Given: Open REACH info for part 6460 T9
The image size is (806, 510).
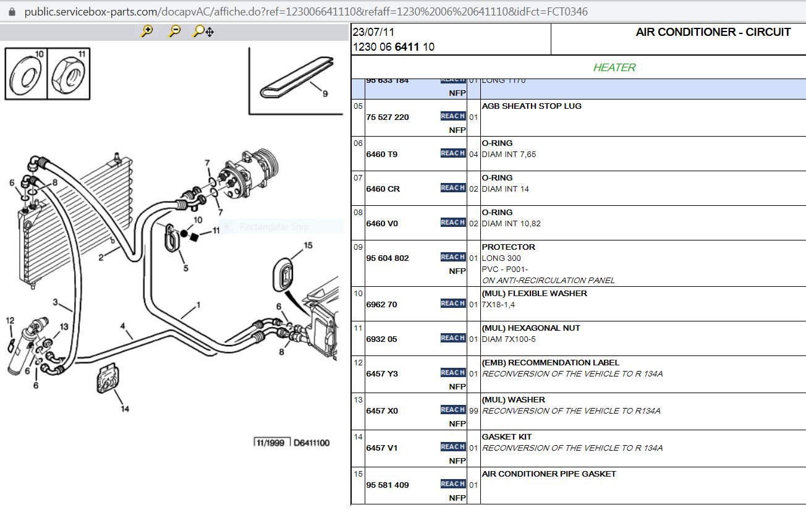Looking at the screenshot, I should [453, 153].
